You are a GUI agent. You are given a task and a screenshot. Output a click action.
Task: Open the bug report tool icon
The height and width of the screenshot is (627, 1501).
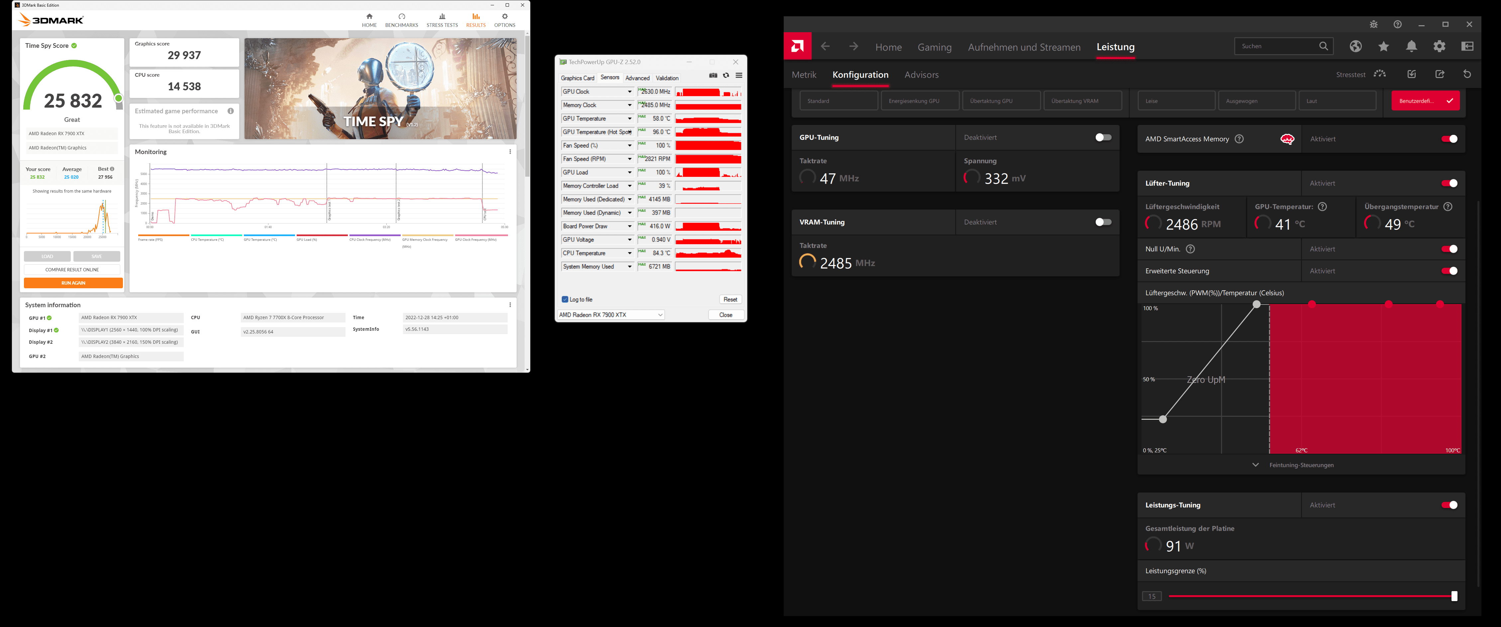1373,25
